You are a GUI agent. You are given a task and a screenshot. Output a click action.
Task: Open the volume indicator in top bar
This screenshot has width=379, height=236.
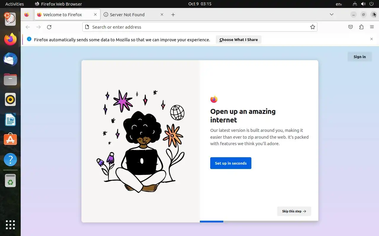click(363, 4)
